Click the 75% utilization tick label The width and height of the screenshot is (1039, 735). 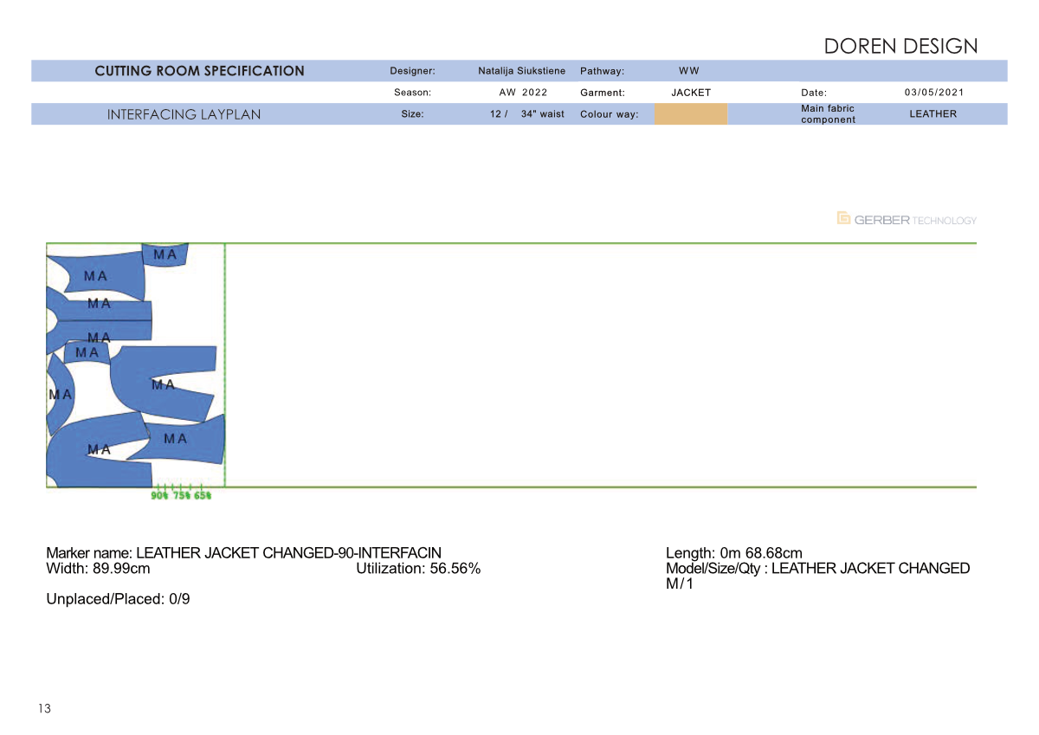(181, 496)
